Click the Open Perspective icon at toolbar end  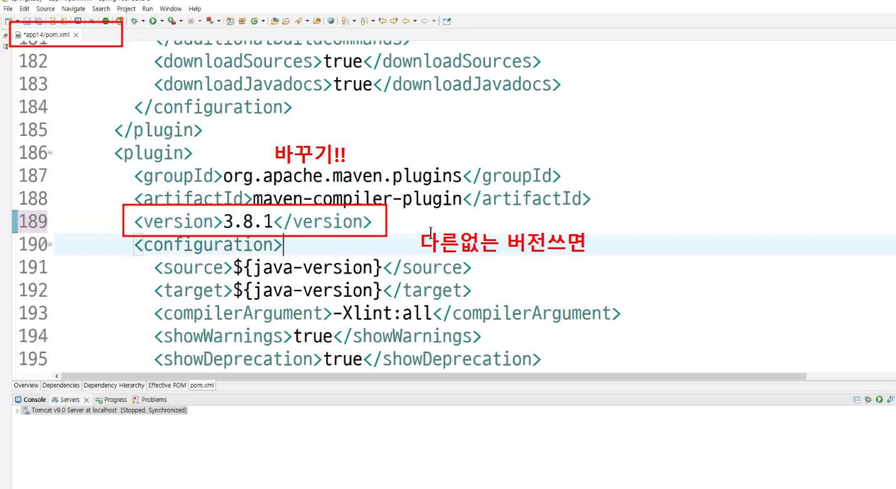click(x=447, y=21)
